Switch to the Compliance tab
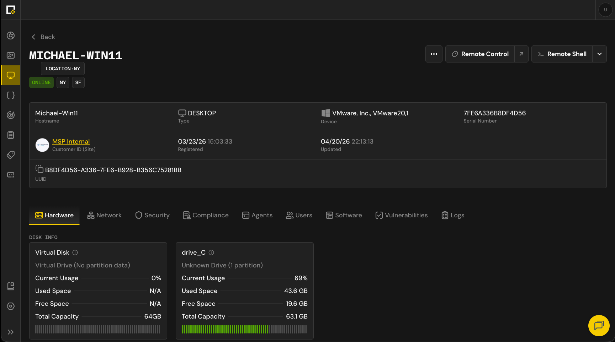 [x=206, y=215]
